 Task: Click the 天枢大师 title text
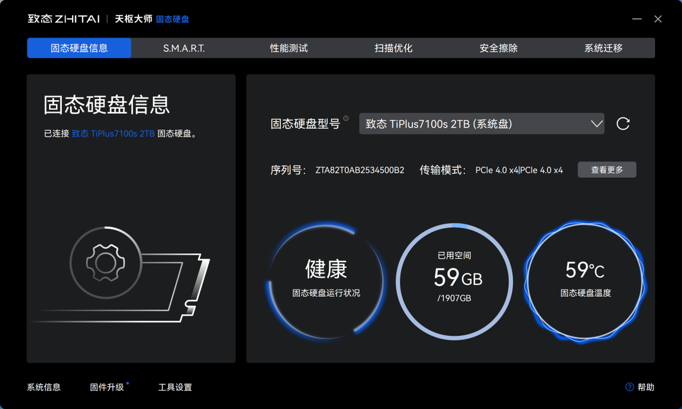133,19
